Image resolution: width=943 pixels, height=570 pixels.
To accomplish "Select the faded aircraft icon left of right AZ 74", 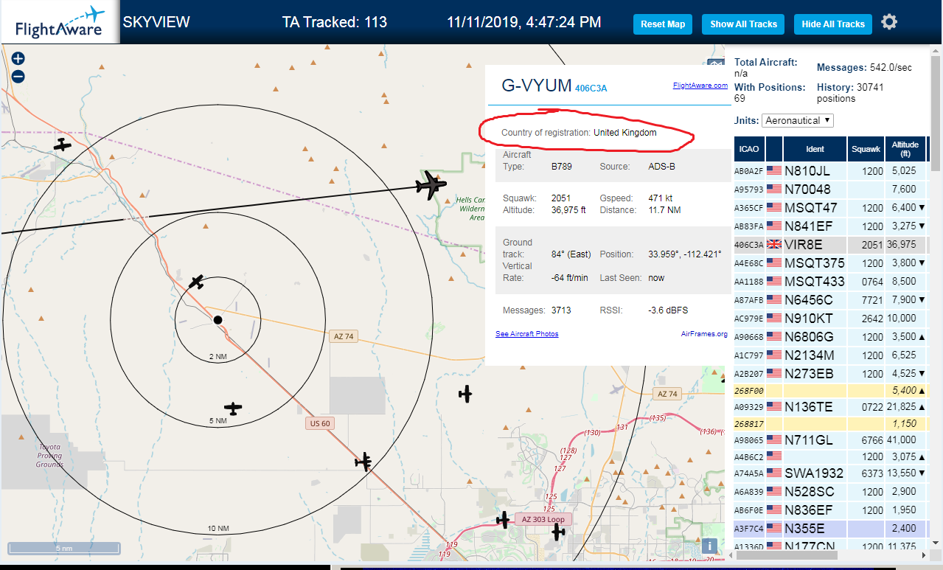I will tap(618, 389).
